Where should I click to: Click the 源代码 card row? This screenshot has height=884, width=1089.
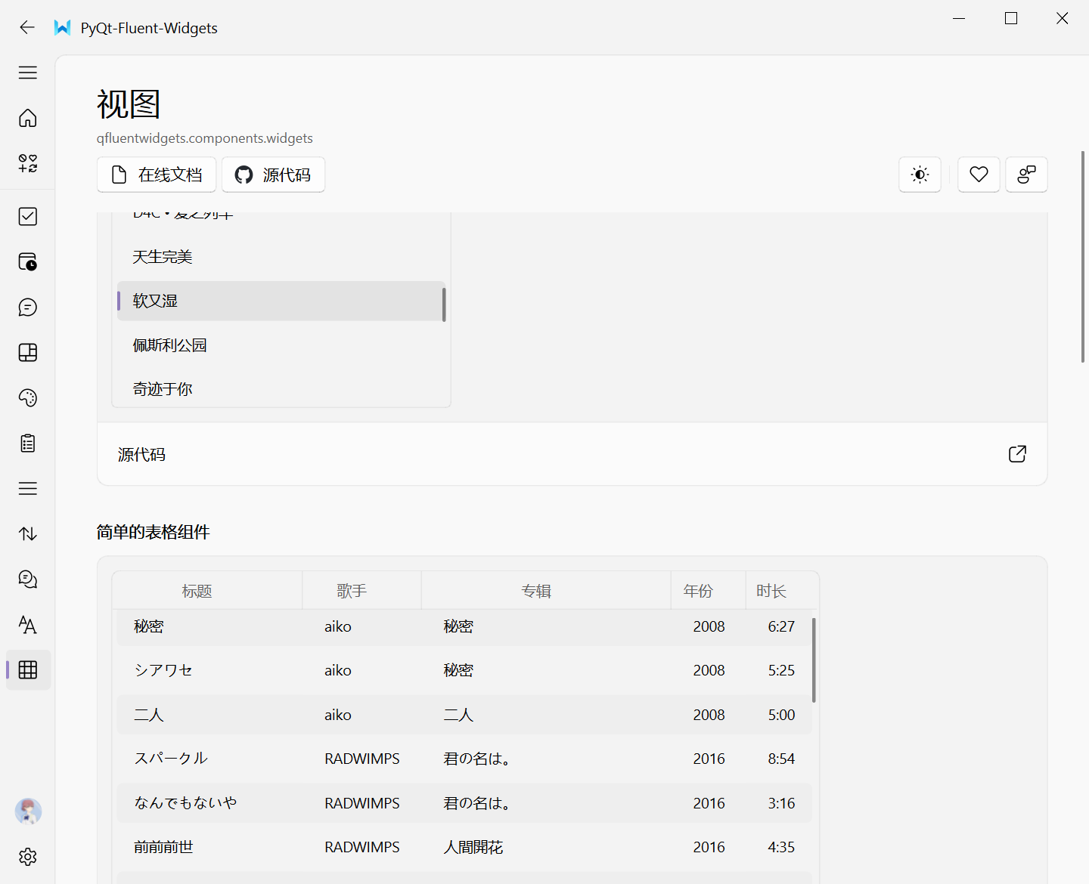[x=572, y=453]
